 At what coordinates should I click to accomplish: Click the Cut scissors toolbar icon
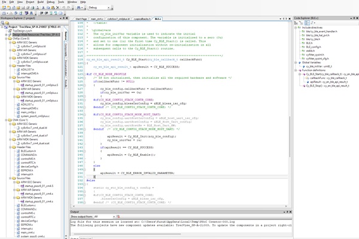[43, 8]
